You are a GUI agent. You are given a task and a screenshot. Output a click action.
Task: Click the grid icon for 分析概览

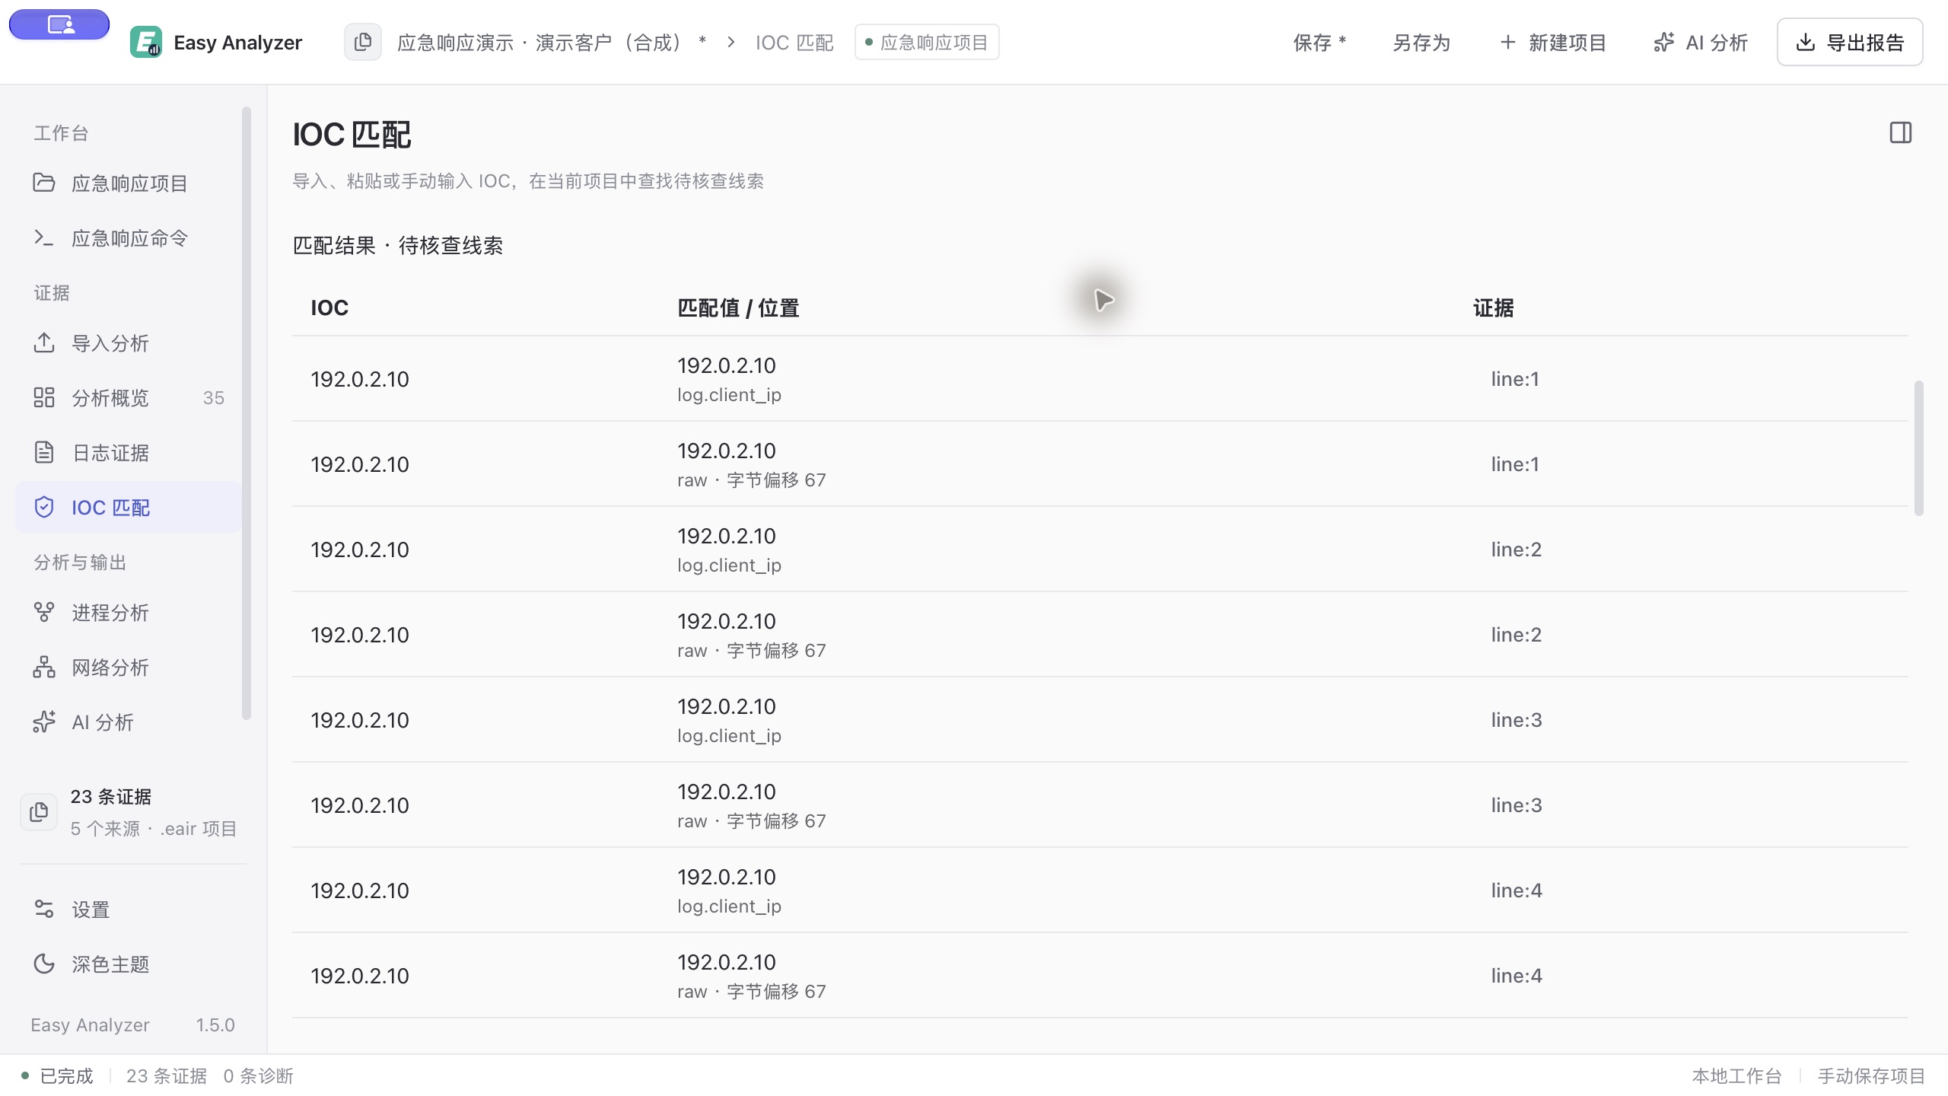tap(44, 397)
